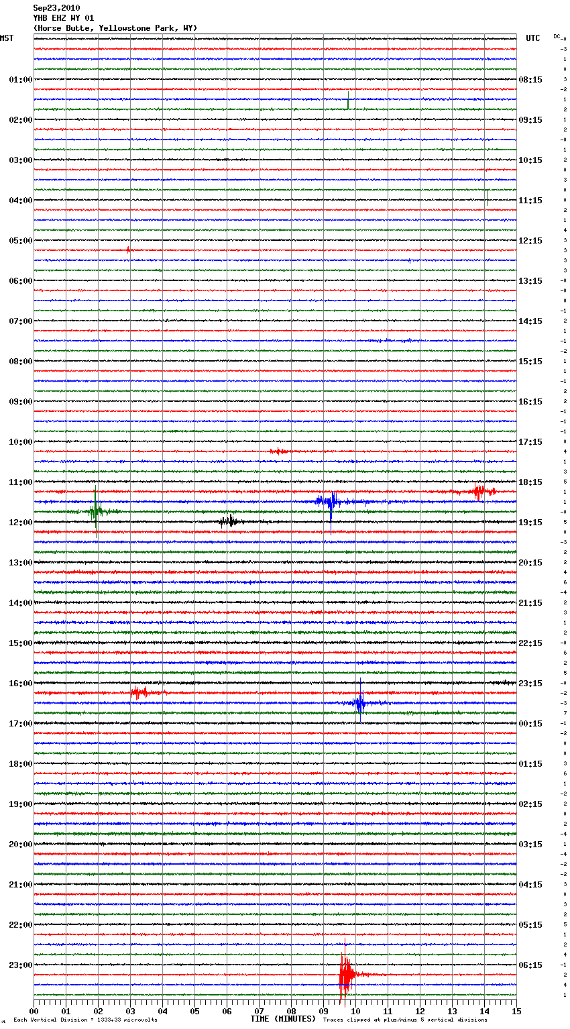Click the small red event just below the 10:00 trace

(279, 451)
